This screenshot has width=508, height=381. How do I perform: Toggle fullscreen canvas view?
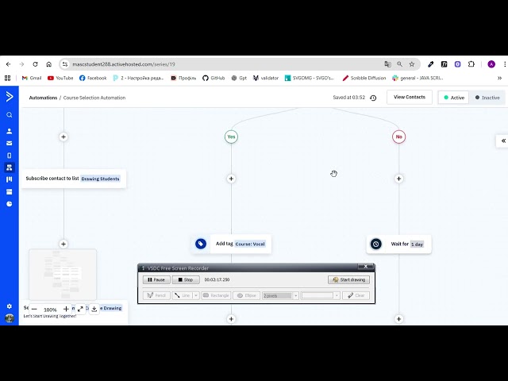click(80, 309)
